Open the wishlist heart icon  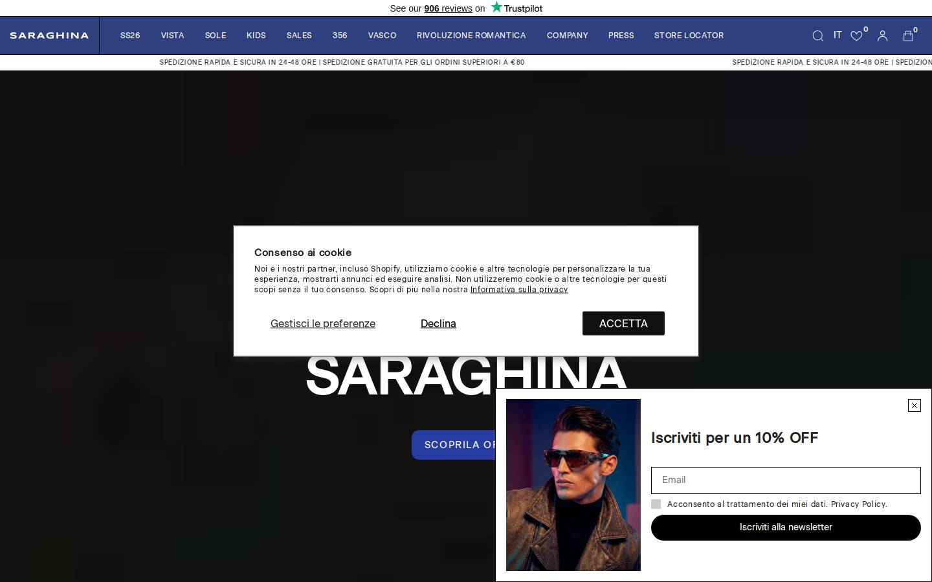click(856, 36)
